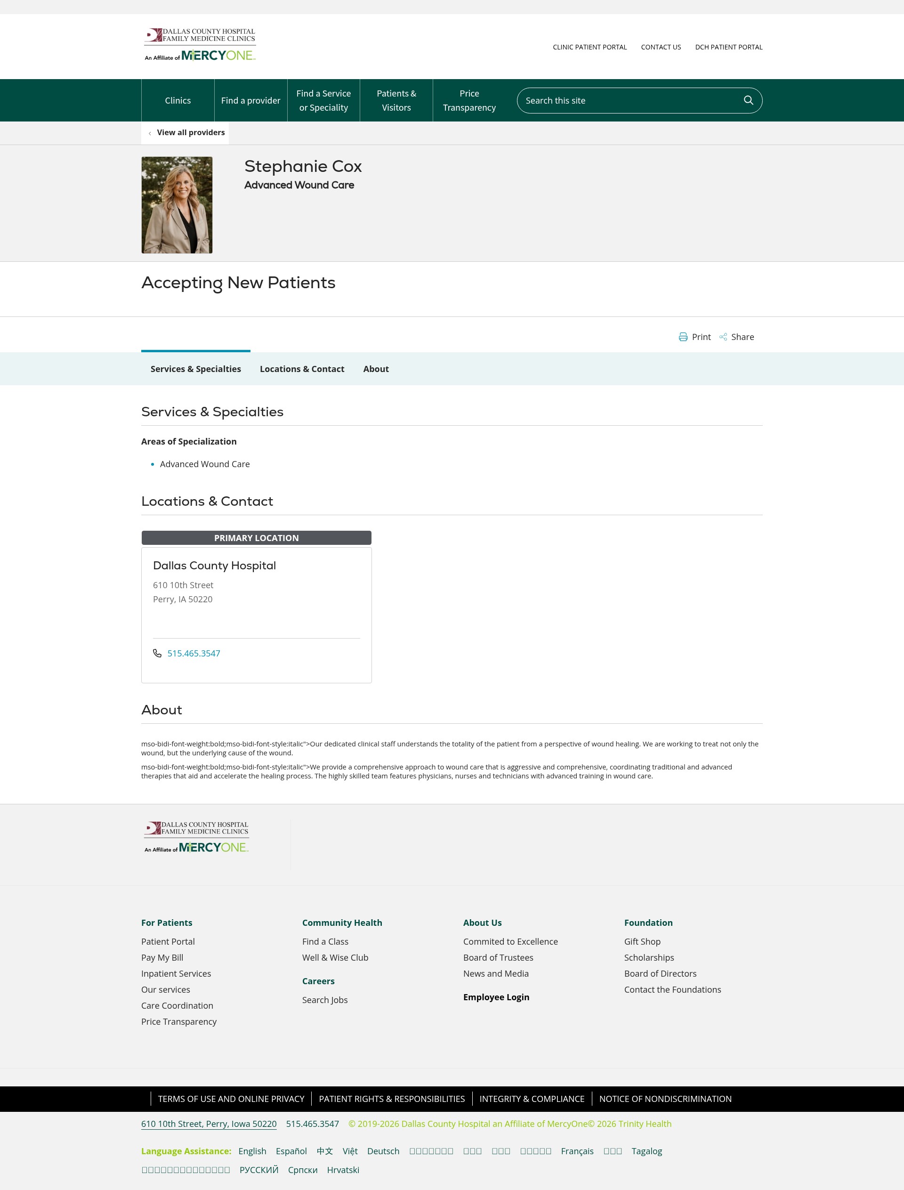Open footer Price Transparency link
This screenshot has width=904, height=1190.
pos(178,1021)
